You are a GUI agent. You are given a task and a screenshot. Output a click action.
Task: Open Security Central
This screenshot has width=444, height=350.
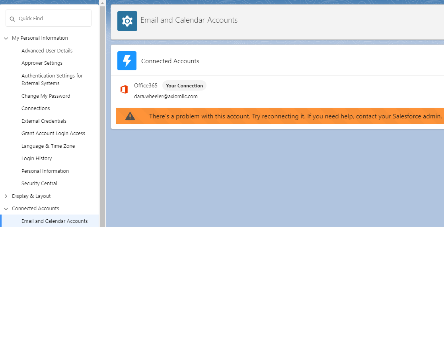39,183
